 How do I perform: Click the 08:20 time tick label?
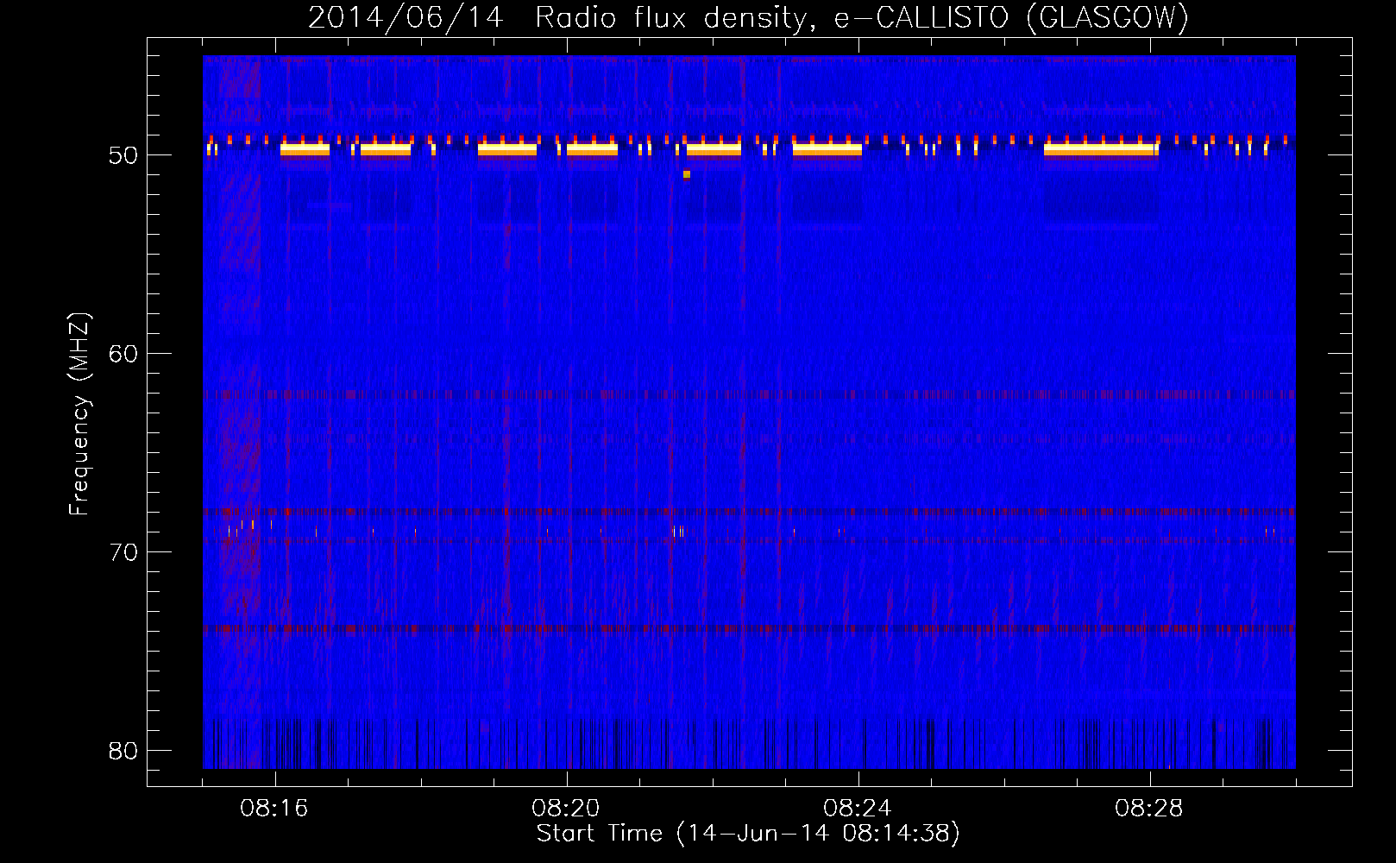(566, 809)
